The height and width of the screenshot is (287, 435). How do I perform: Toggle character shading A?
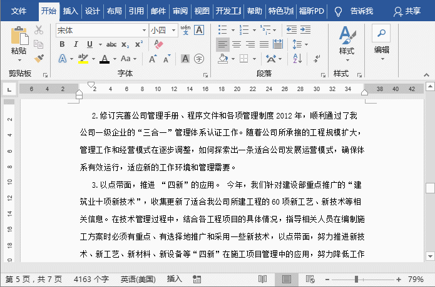(185, 59)
